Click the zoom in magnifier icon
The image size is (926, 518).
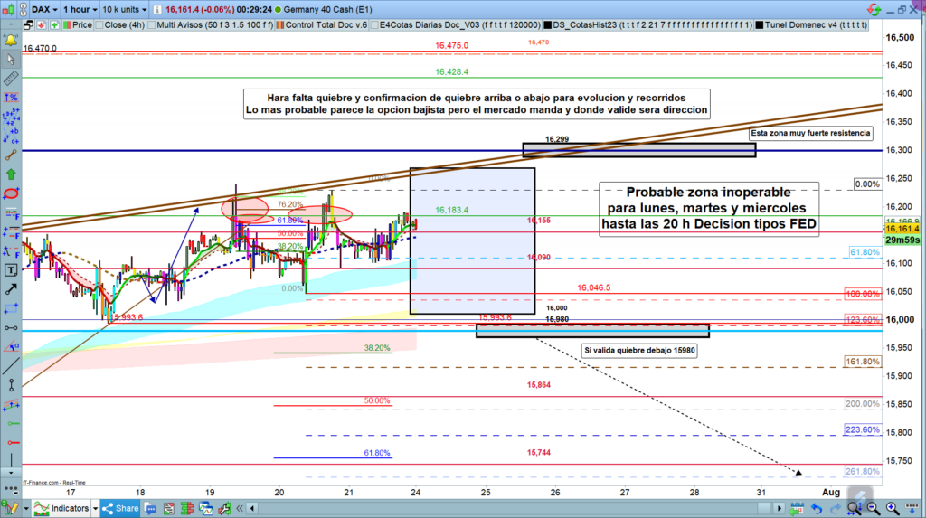pyautogui.click(x=891, y=508)
